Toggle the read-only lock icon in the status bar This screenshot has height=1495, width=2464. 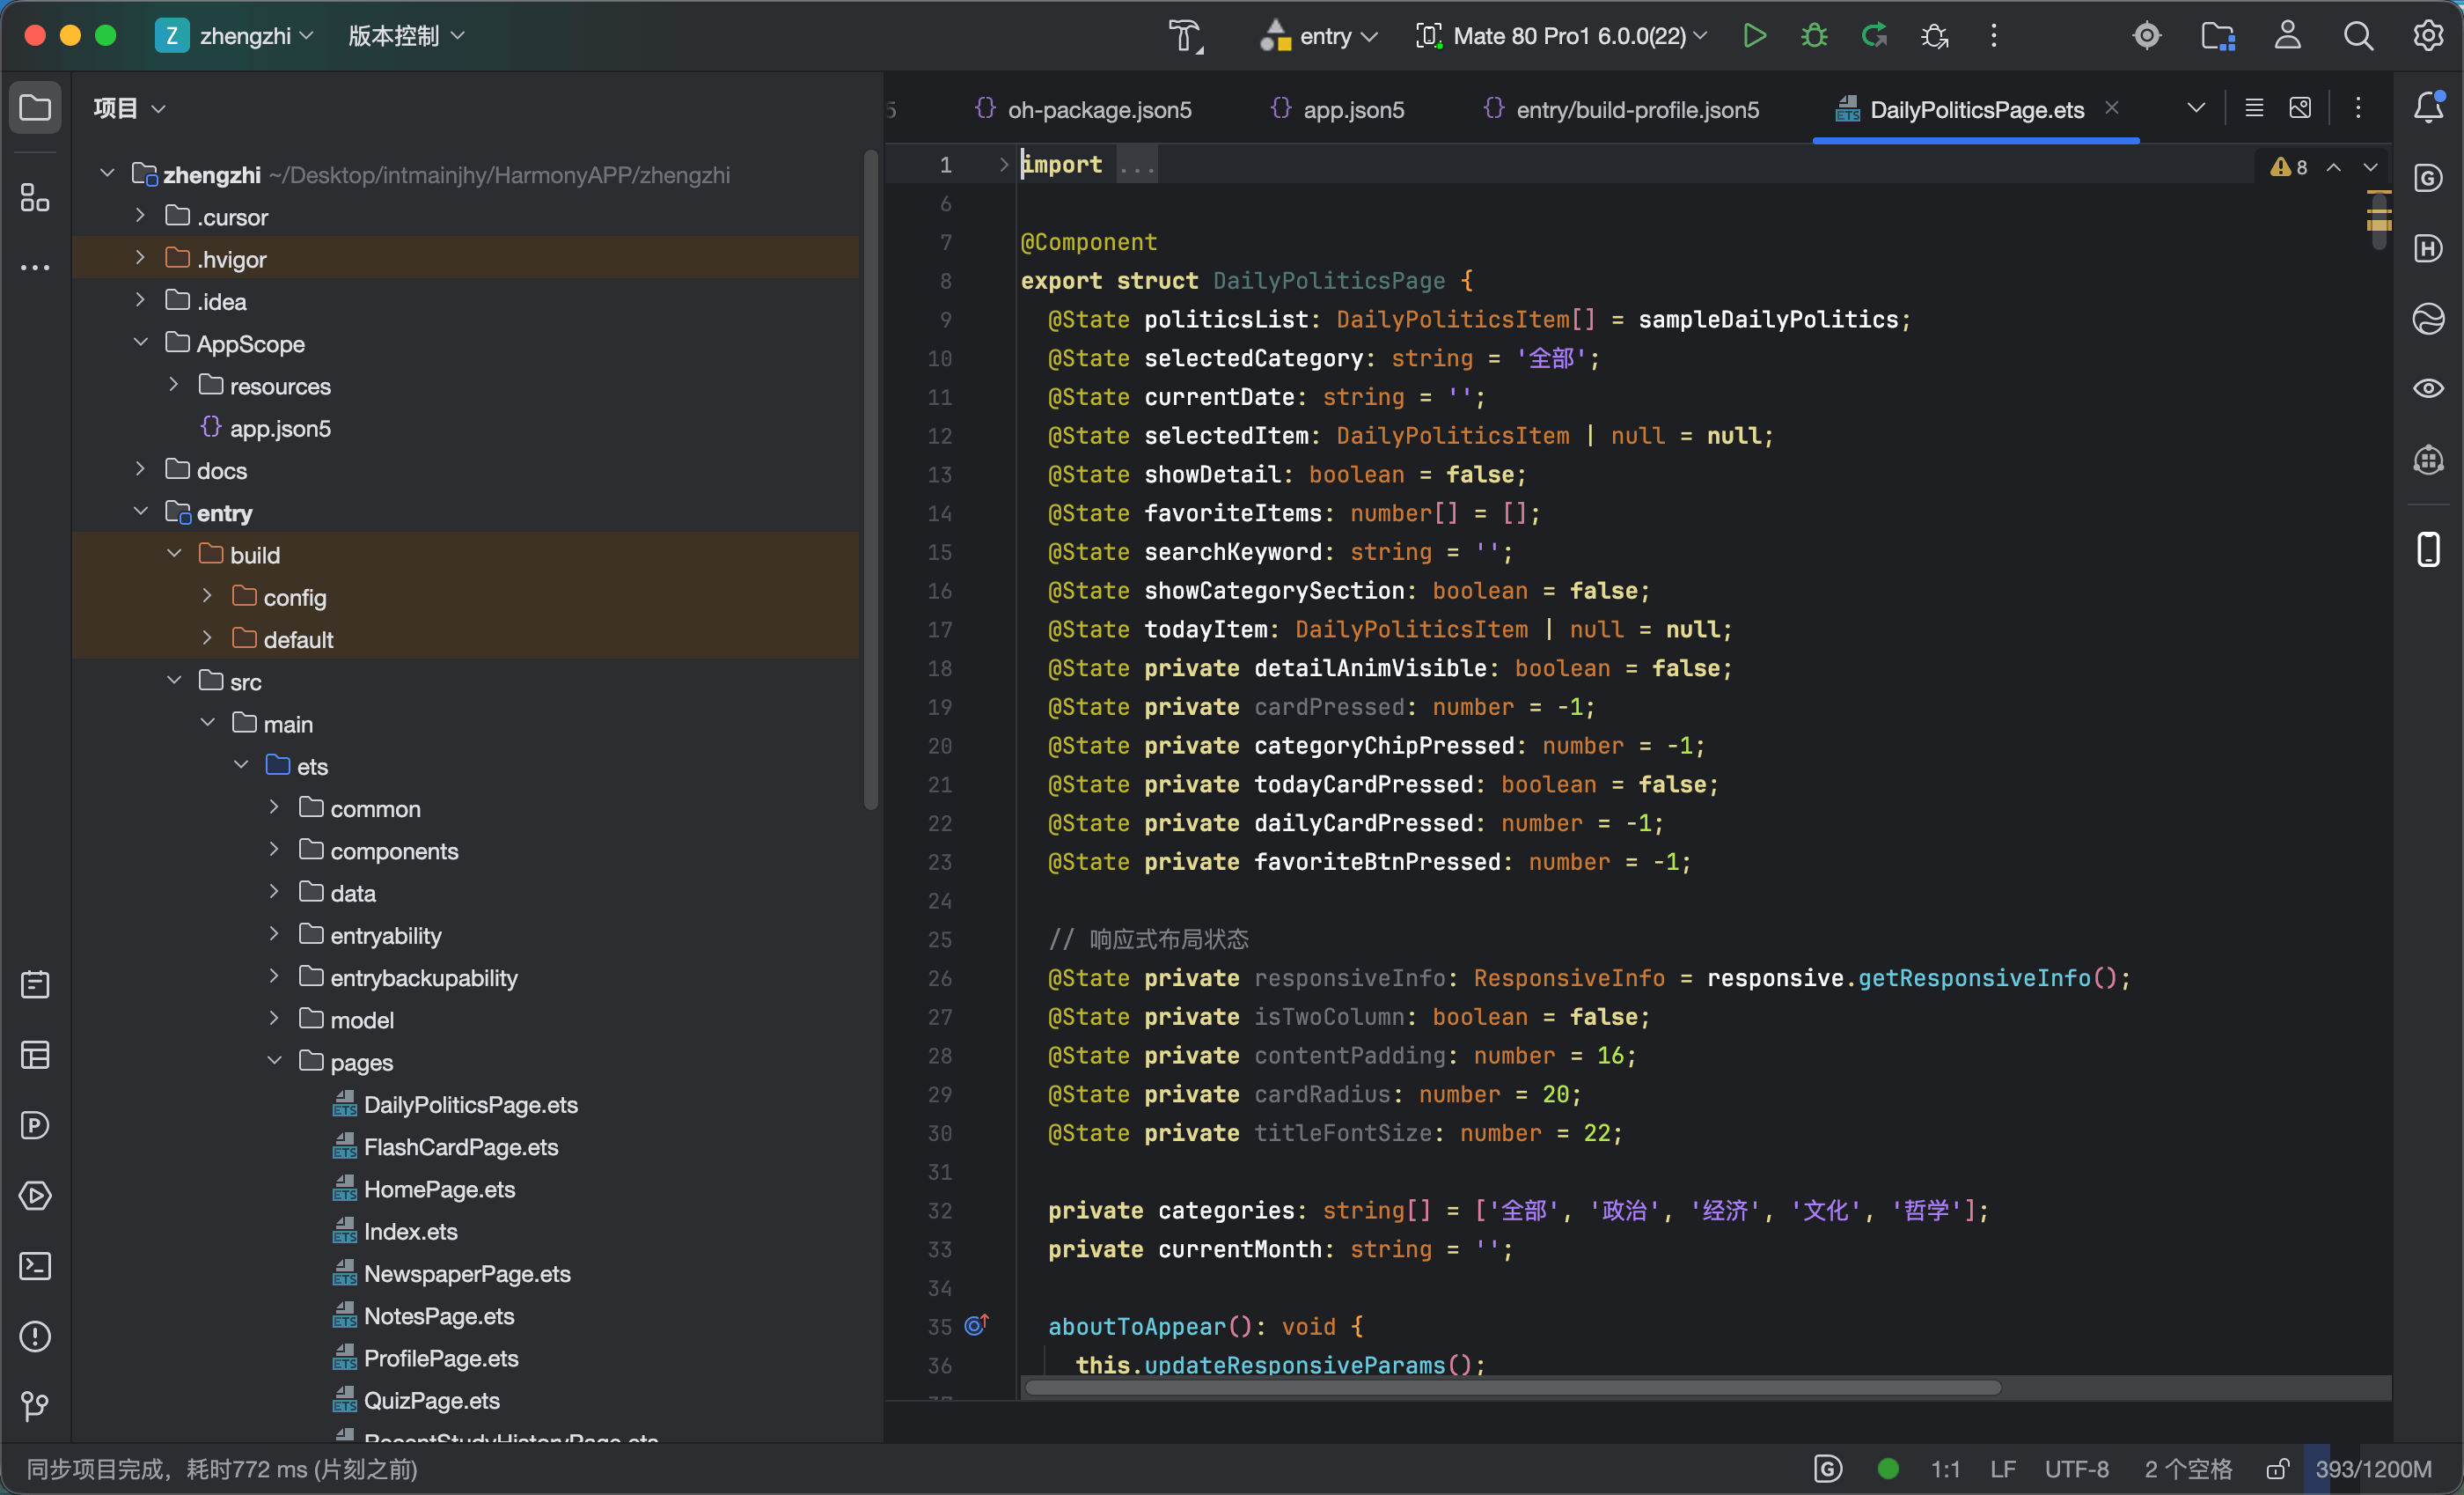pos(2277,1469)
